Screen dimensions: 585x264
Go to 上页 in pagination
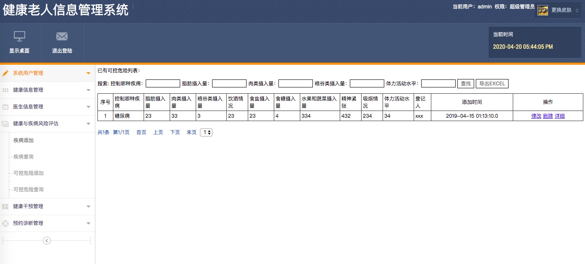click(158, 132)
